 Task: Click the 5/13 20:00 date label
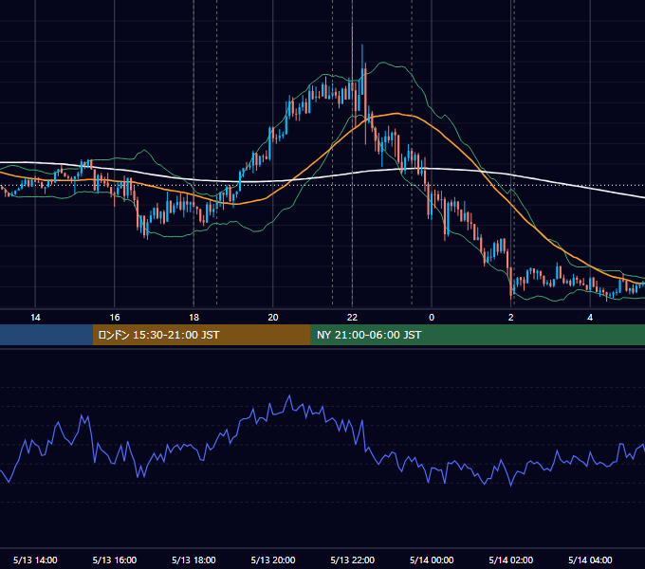tap(273, 560)
